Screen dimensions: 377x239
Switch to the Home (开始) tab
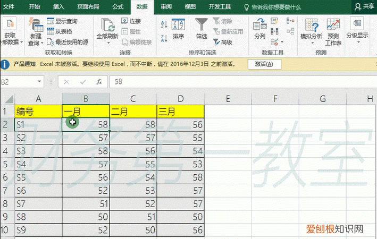(35, 7)
